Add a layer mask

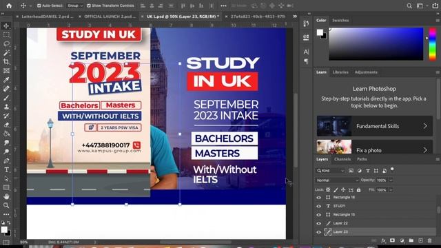click(x=392, y=240)
